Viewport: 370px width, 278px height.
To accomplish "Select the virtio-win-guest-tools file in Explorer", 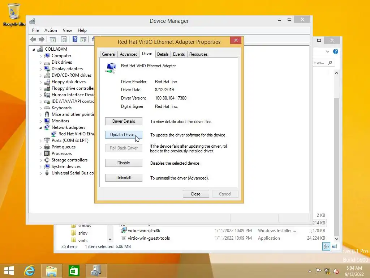I will (x=149, y=238).
